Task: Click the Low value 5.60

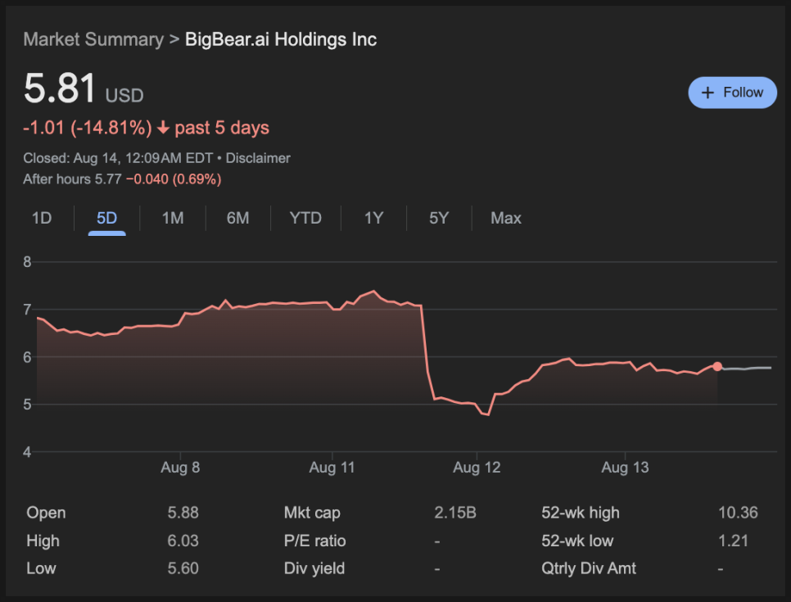Action: (x=183, y=568)
